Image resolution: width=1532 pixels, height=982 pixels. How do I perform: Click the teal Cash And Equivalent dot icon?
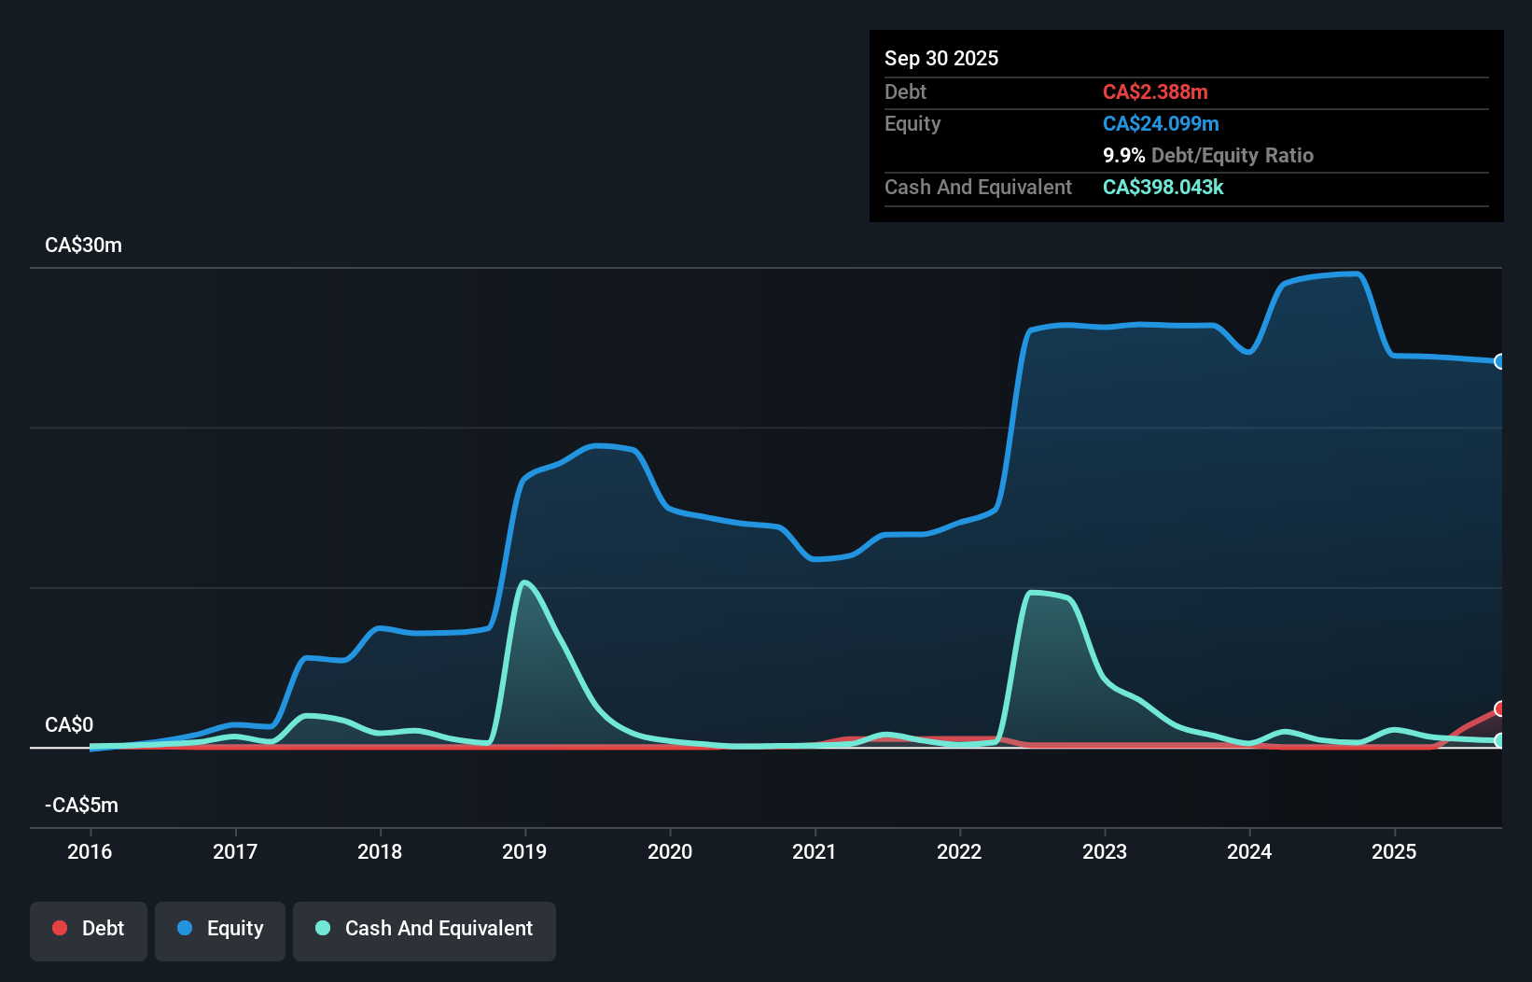(322, 928)
